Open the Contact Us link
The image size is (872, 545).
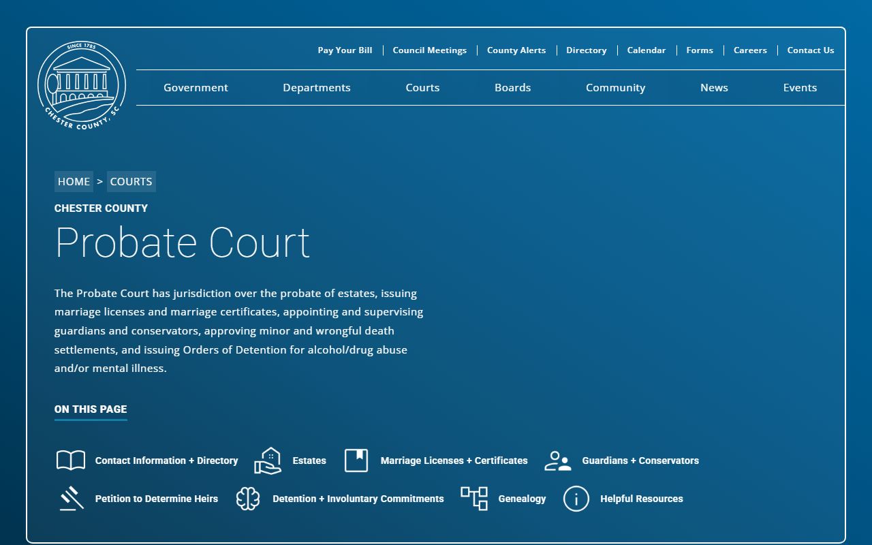pyautogui.click(x=811, y=50)
